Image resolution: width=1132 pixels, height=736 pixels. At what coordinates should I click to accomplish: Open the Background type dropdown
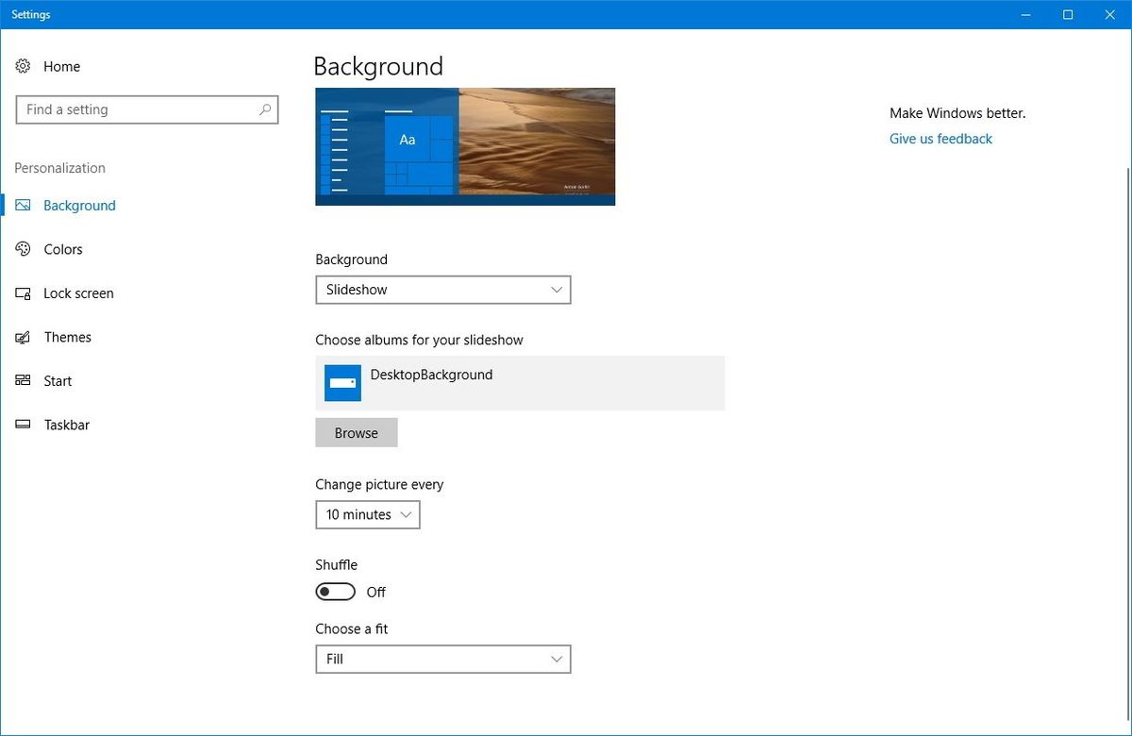(x=442, y=290)
